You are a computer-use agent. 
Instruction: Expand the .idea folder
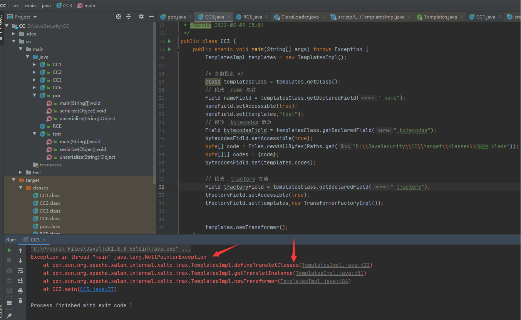(14, 34)
